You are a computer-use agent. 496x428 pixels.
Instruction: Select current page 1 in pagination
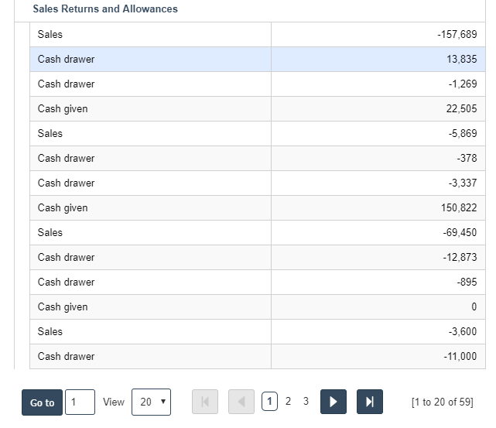270,401
